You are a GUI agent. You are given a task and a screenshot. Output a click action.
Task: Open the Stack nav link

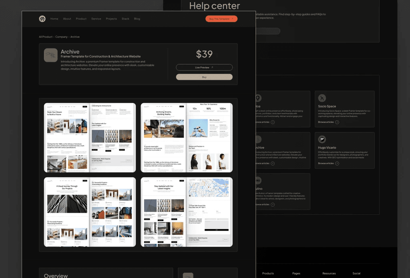pyautogui.click(x=125, y=19)
